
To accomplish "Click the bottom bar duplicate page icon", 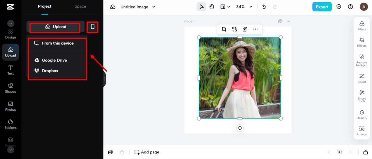I will click(x=110, y=152).
